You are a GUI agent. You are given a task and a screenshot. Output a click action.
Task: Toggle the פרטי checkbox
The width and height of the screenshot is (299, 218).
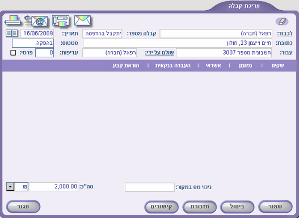[13, 53]
